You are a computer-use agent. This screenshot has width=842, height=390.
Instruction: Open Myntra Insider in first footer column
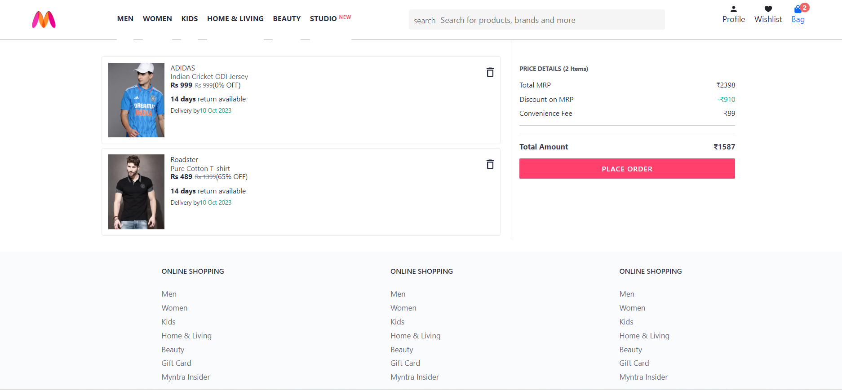coord(186,377)
